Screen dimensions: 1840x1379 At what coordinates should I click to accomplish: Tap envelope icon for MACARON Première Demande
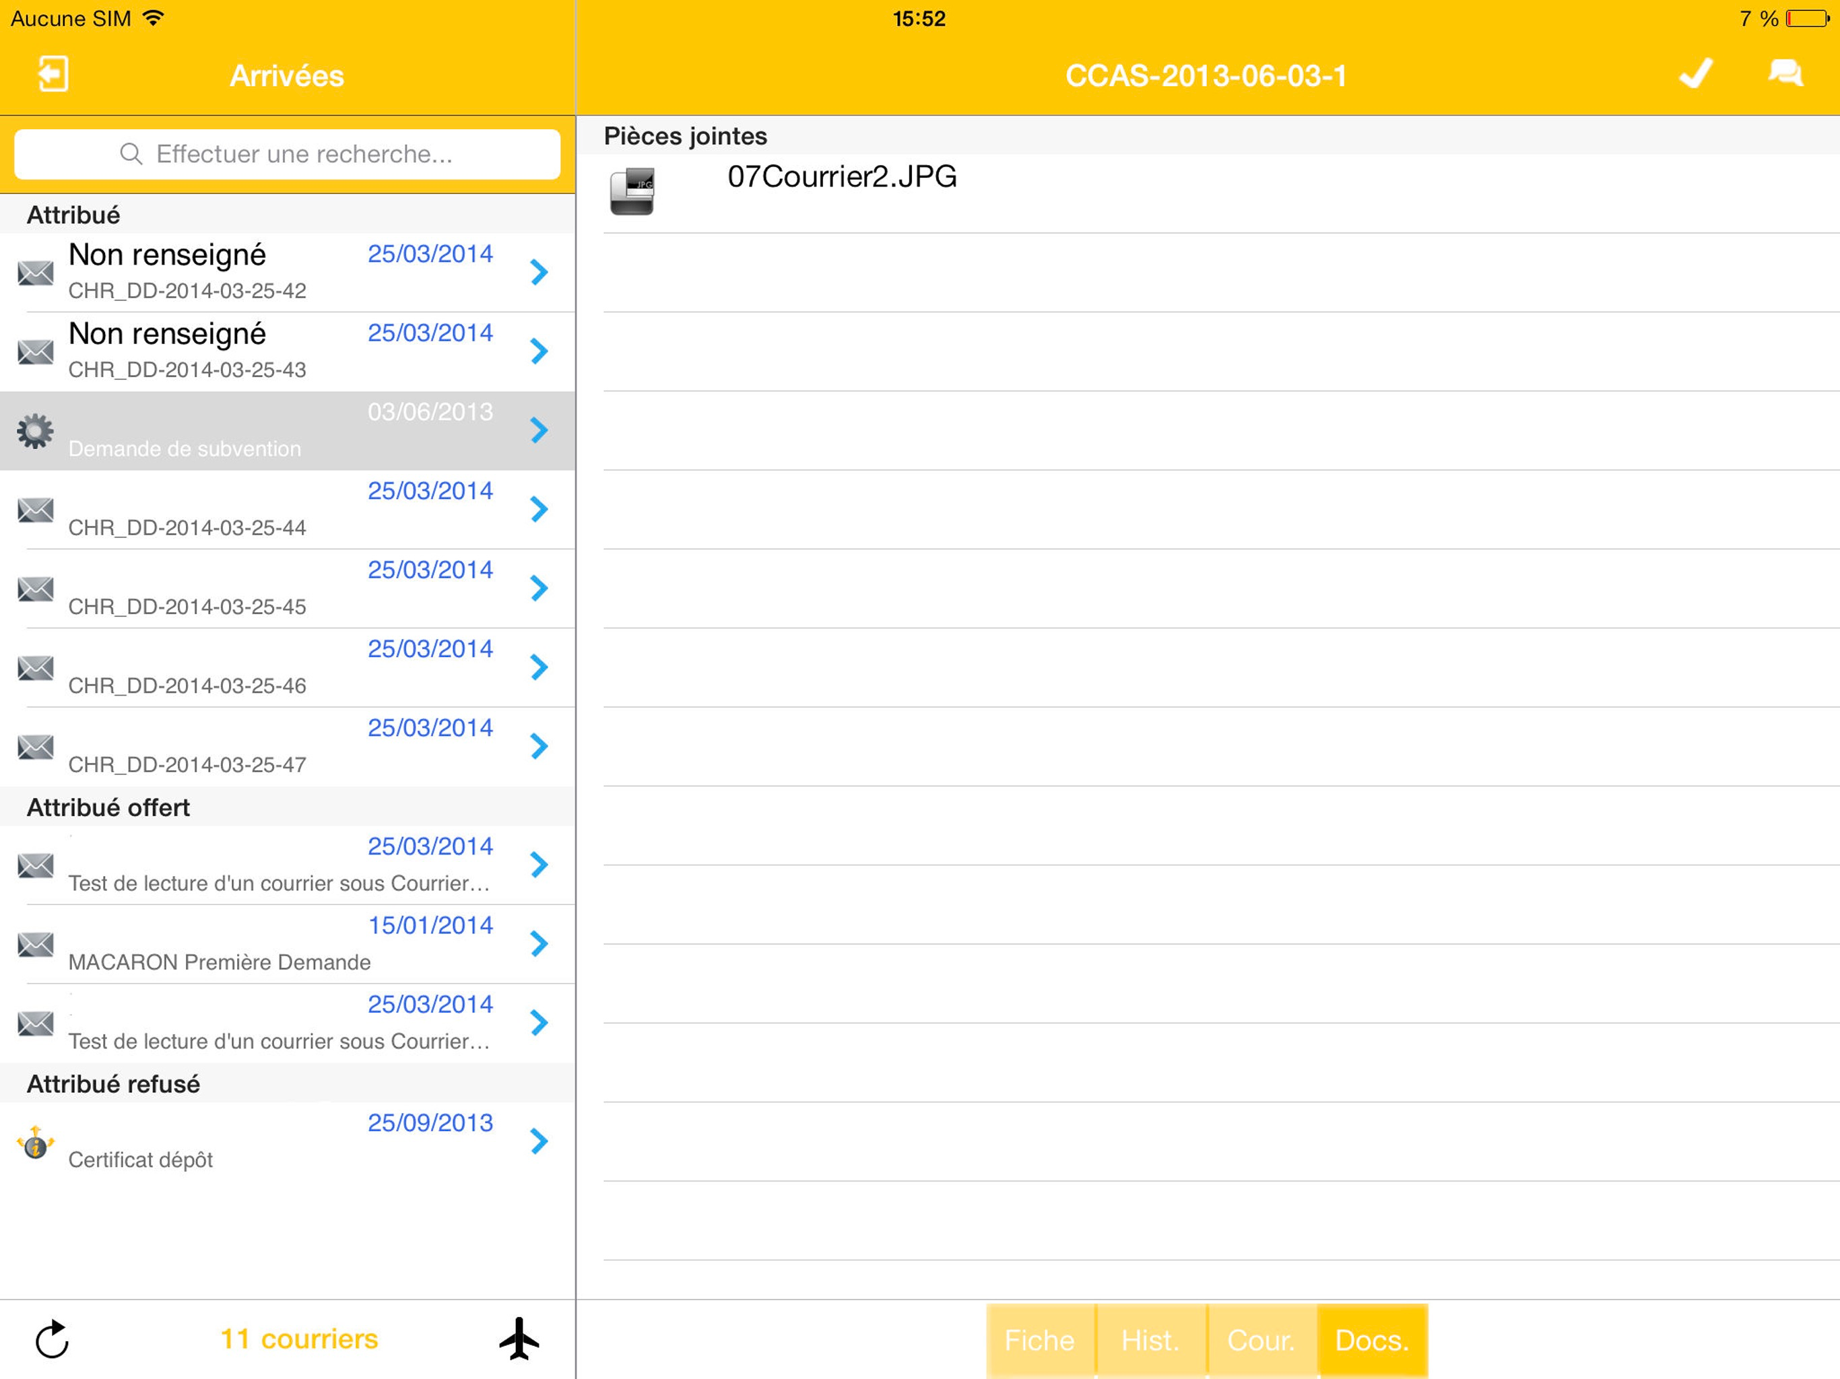coord(36,944)
